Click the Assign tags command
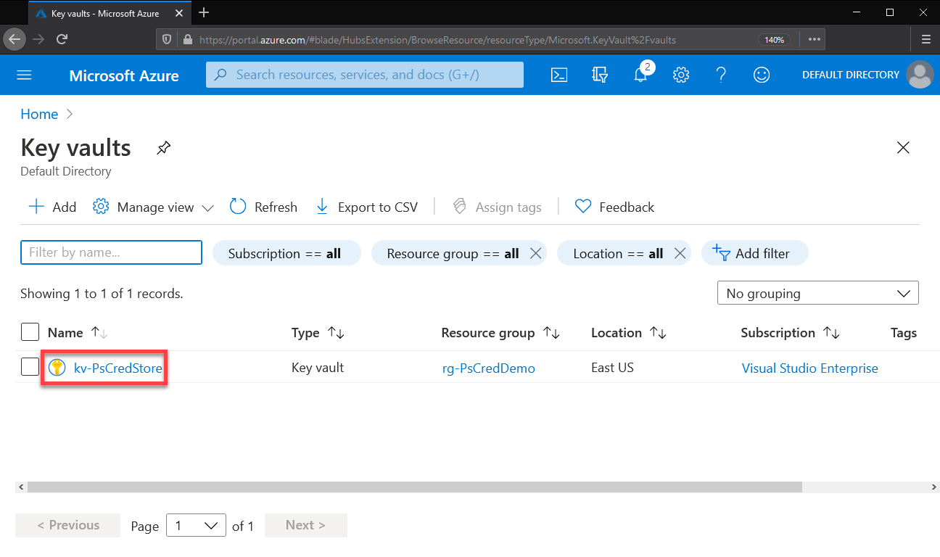 (497, 207)
